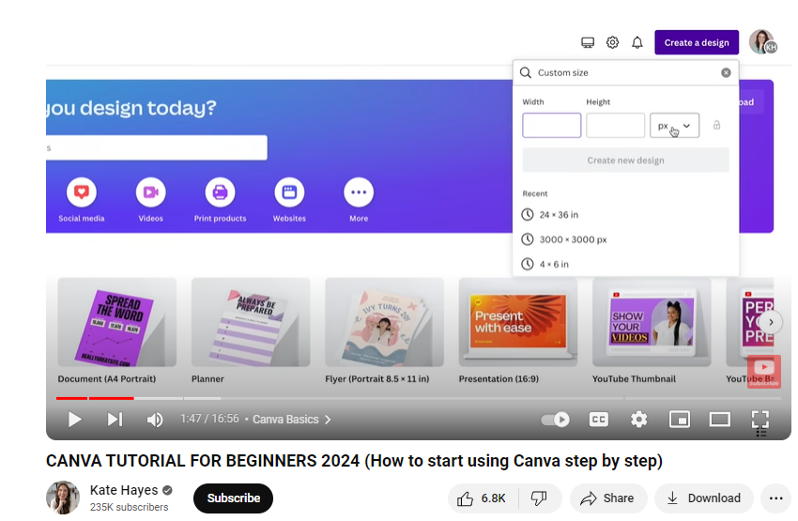Image resolution: width=798 pixels, height=521 pixels.
Task: Click the Download button
Action: 704,498
